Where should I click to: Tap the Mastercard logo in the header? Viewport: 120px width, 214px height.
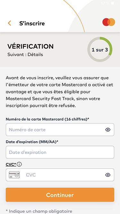click(x=109, y=22)
